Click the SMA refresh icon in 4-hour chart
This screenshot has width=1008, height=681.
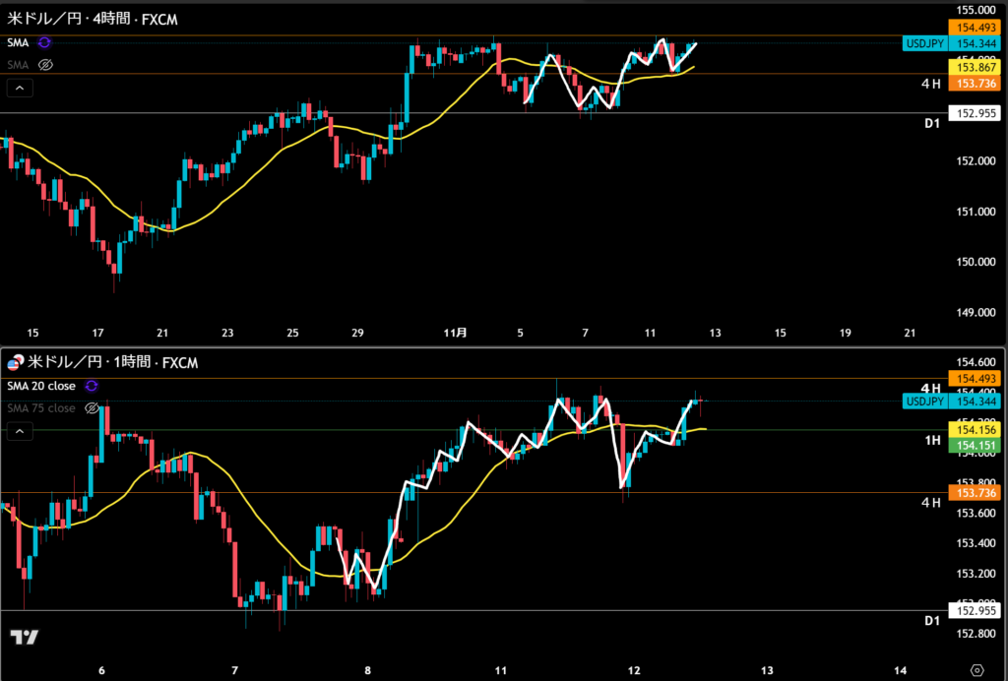coord(44,42)
